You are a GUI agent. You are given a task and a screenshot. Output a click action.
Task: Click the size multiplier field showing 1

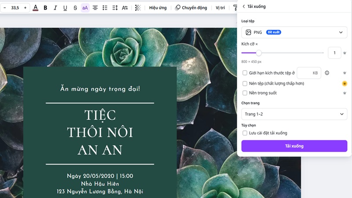point(334,53)
